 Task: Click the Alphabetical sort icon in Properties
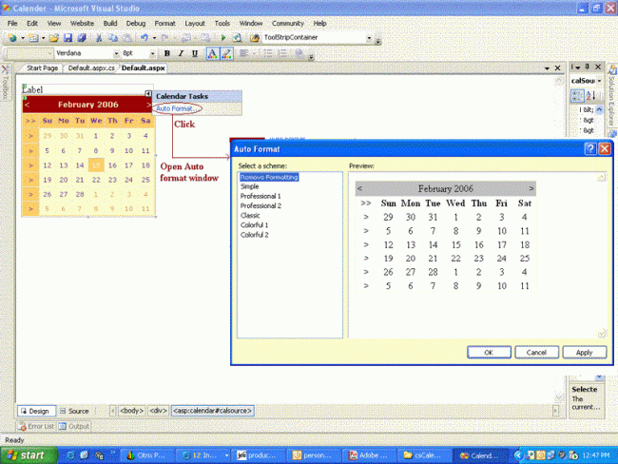[590, 96]
